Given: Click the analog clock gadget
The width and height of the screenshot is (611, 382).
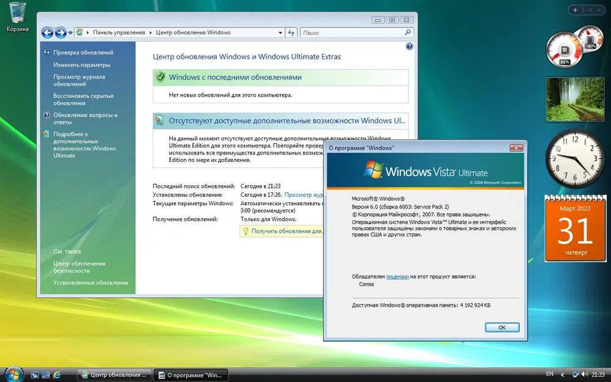Looking at the screenshot, I should [575, 158].
